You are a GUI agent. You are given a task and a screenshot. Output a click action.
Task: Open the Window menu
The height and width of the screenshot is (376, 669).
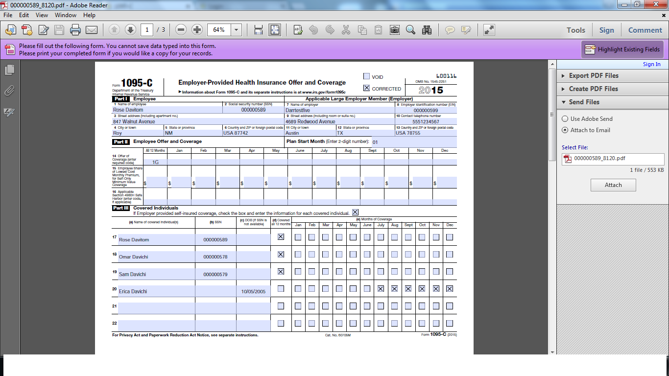point(65,15)
